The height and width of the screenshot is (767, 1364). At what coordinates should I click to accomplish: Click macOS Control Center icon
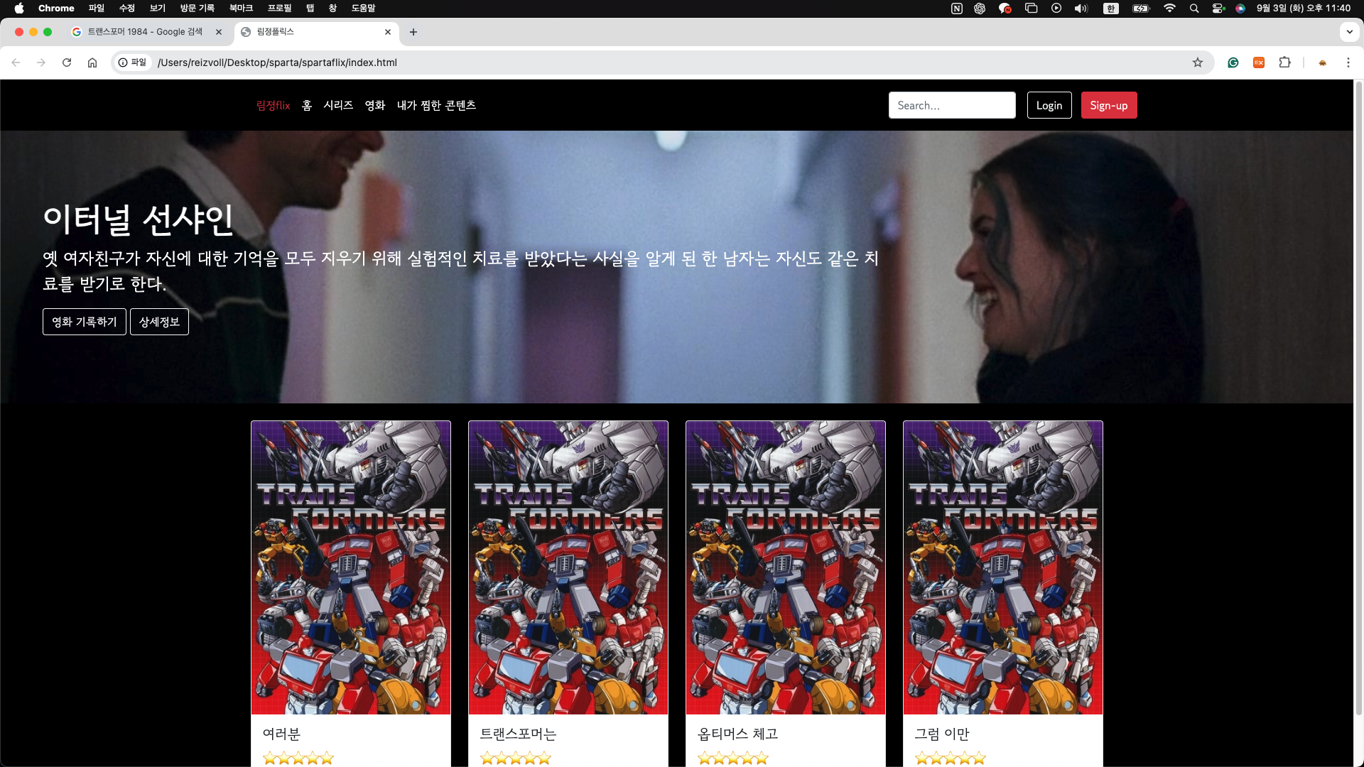[x=1218, y=9]
